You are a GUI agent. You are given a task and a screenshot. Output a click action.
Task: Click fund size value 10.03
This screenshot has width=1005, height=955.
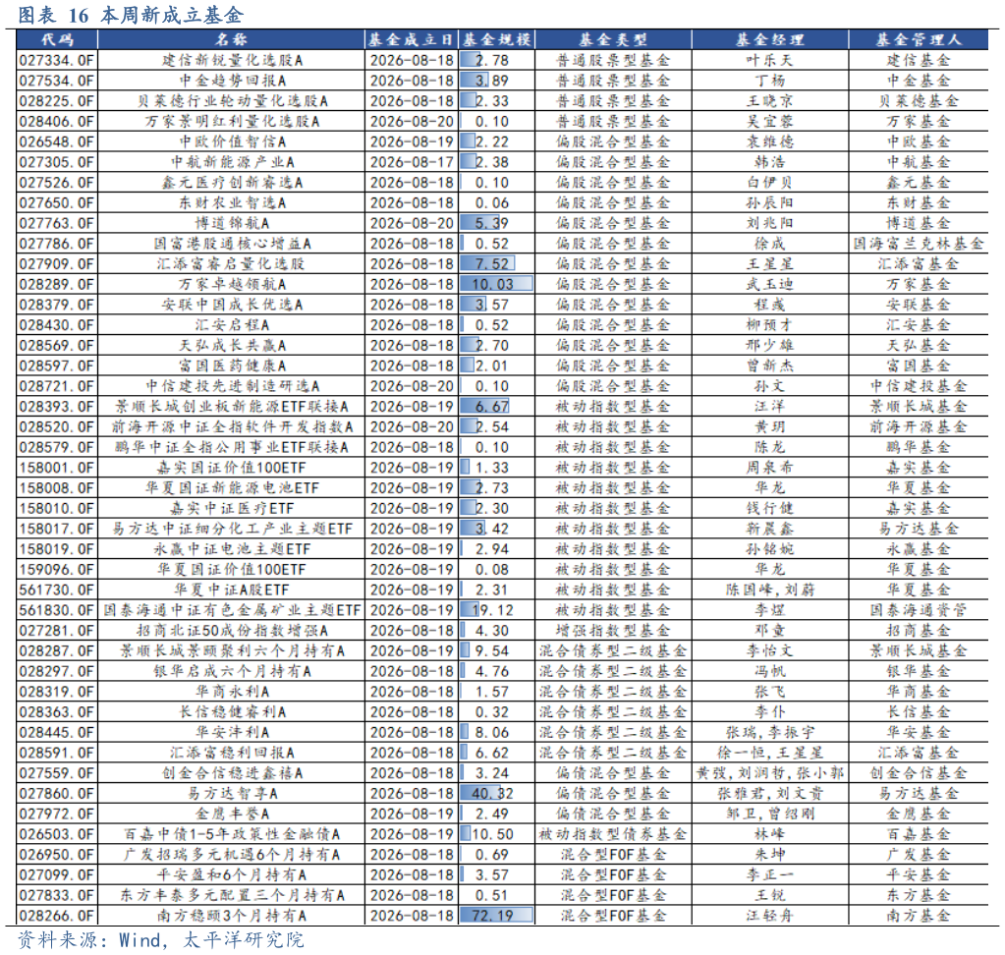click(492, 285)
